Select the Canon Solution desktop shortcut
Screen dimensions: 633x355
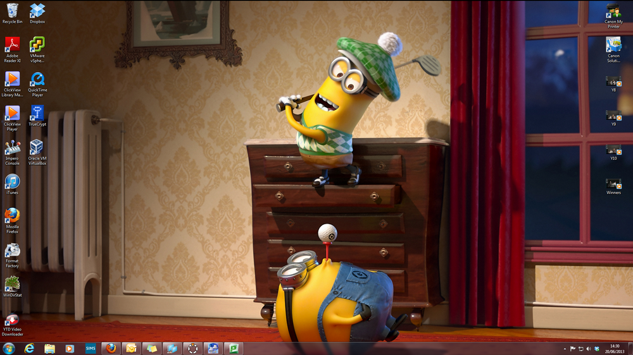click(x=613, y=49)
